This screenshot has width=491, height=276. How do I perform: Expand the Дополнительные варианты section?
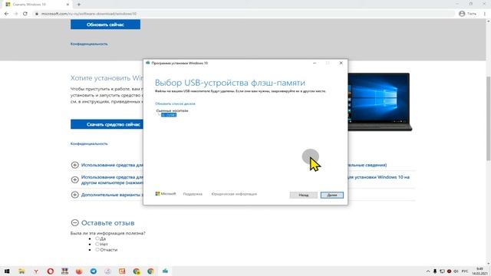(x=75, y=195)
